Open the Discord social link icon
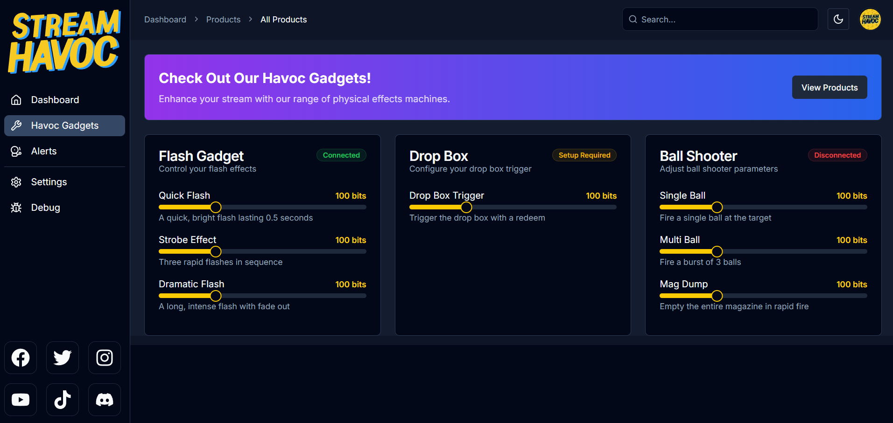Image resolution: width=893 pixels, height=423 pixels. 105,400
